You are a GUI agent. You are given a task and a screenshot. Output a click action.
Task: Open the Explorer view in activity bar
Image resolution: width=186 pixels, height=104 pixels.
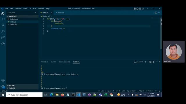[x=3, y=14]
